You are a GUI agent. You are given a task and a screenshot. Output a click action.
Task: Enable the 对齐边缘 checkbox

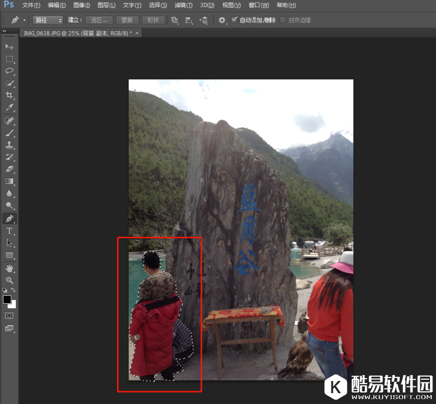point(283,20)
